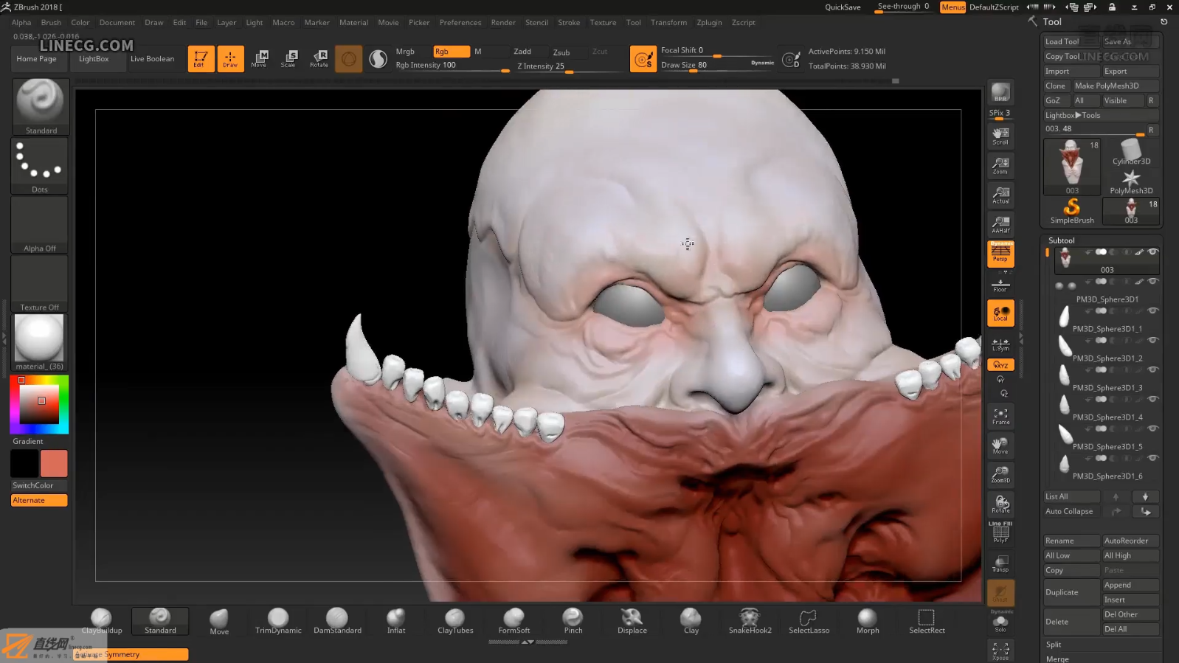Click the QuickSave button

(x=843, y=7)
